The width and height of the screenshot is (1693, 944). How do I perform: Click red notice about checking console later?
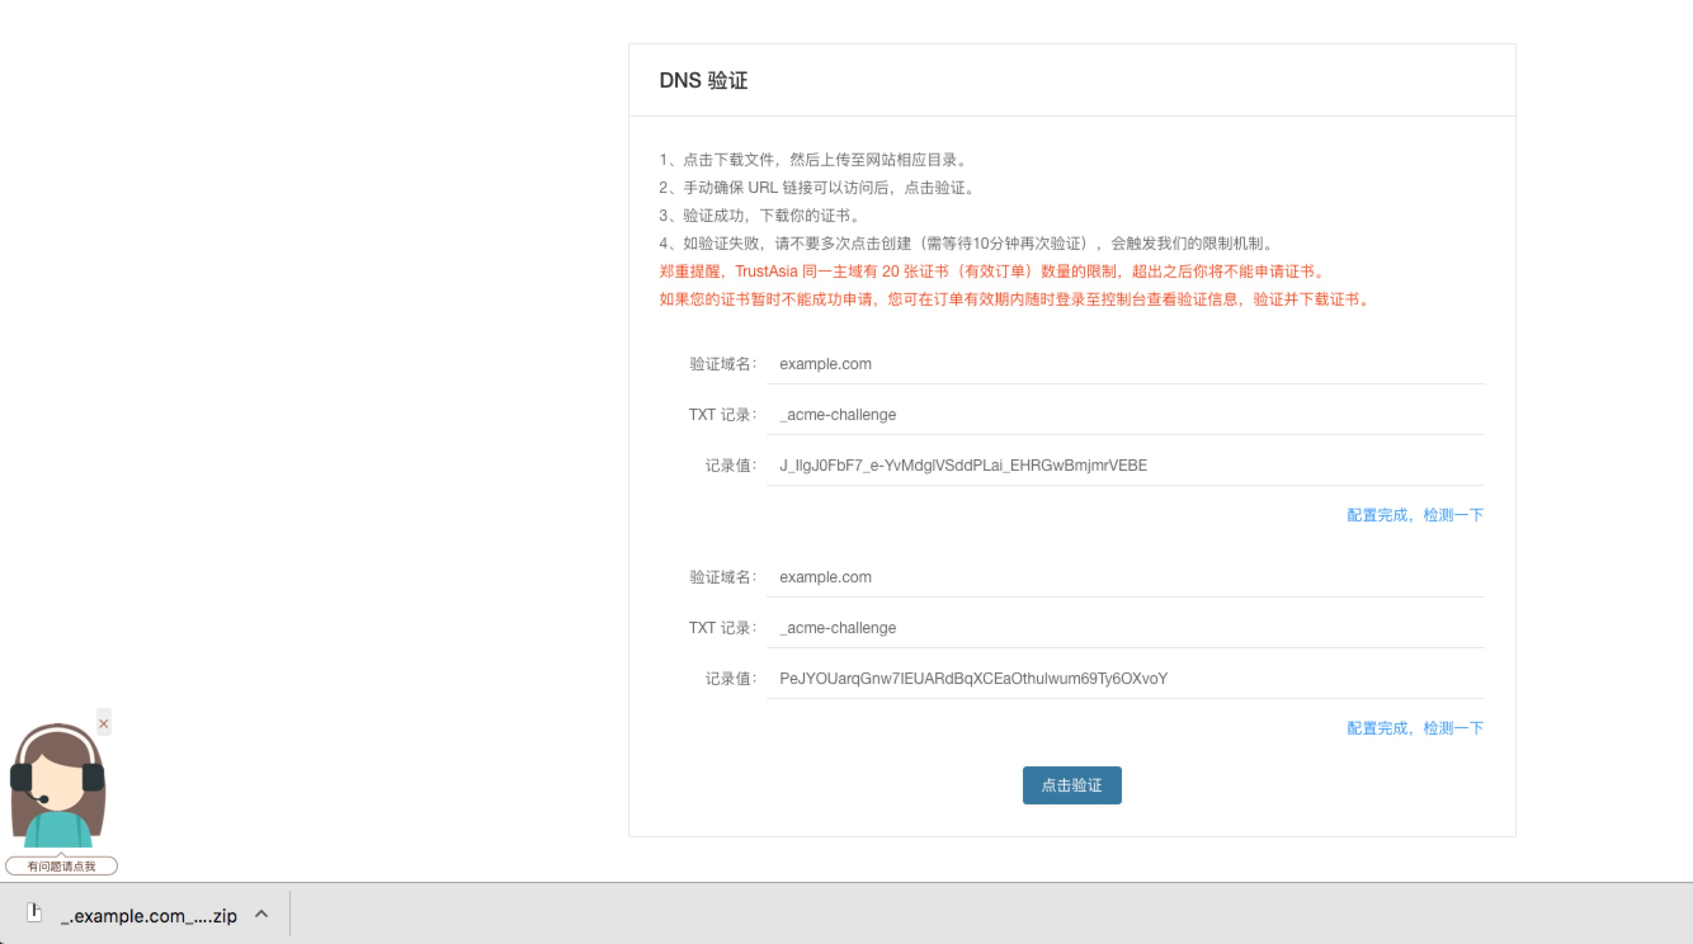[1015, 299]
